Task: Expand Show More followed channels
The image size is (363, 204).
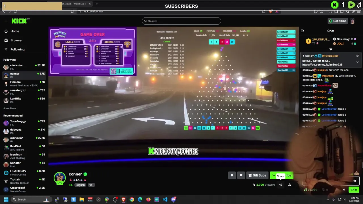Action: pyautogui.click(x=10, y=109)
